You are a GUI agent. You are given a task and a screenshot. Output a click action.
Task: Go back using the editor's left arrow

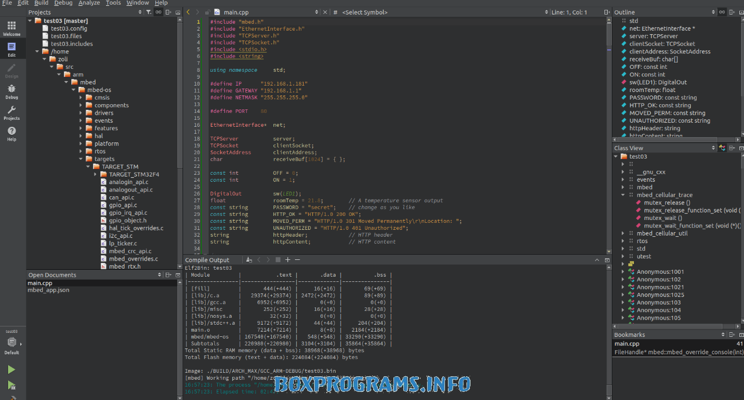tap(188, 12)
